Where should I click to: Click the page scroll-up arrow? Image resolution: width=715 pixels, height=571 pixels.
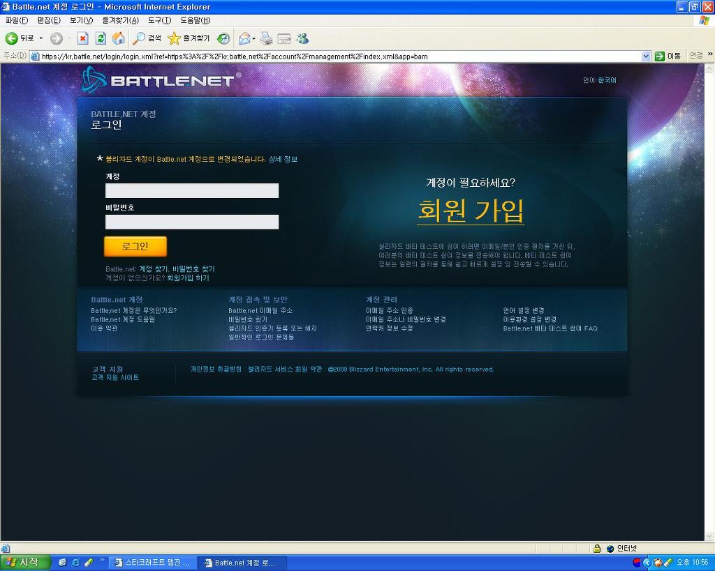click(709, 69)
